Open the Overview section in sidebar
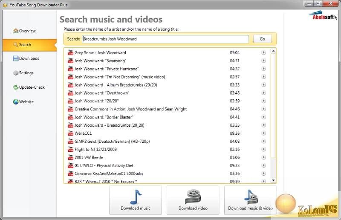The image size is (341, 220). (24, 31)
